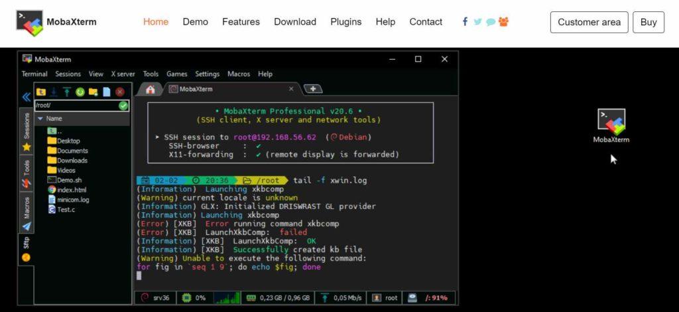Click the parent directory folder toolbar icon
The image size is (679, 312).
(x=41, y=92)
